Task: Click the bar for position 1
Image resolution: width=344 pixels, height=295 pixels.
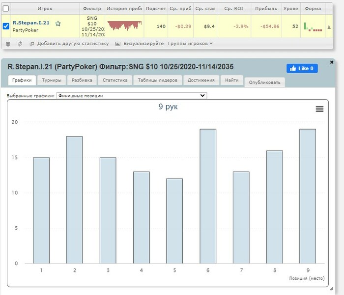Action: pos(41,211)
